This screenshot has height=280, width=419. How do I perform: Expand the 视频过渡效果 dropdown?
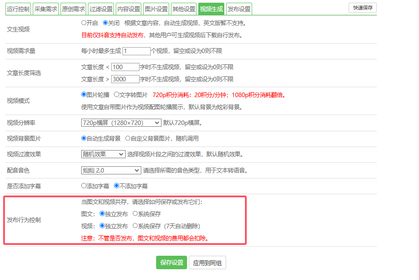point(103,154)
